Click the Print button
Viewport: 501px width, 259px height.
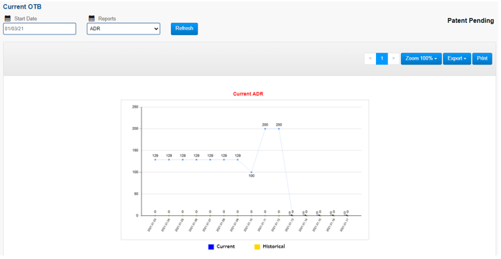482,59
